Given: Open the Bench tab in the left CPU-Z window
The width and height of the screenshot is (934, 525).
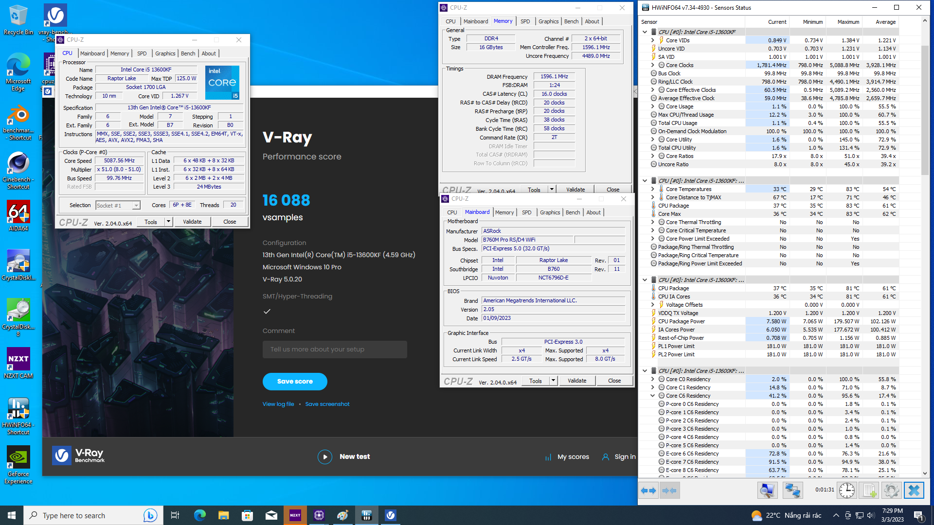Looking at the screenshot, I should click(188, 53).
